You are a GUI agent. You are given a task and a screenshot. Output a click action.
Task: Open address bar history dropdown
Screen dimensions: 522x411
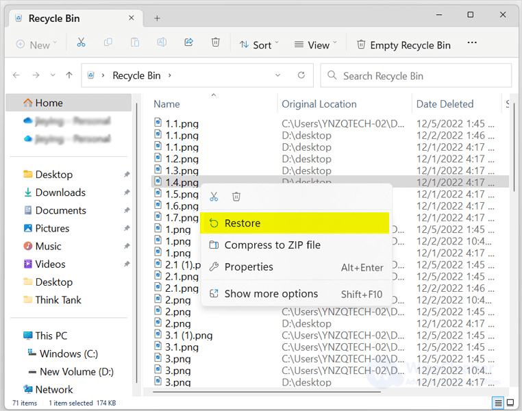pos(277,75)
